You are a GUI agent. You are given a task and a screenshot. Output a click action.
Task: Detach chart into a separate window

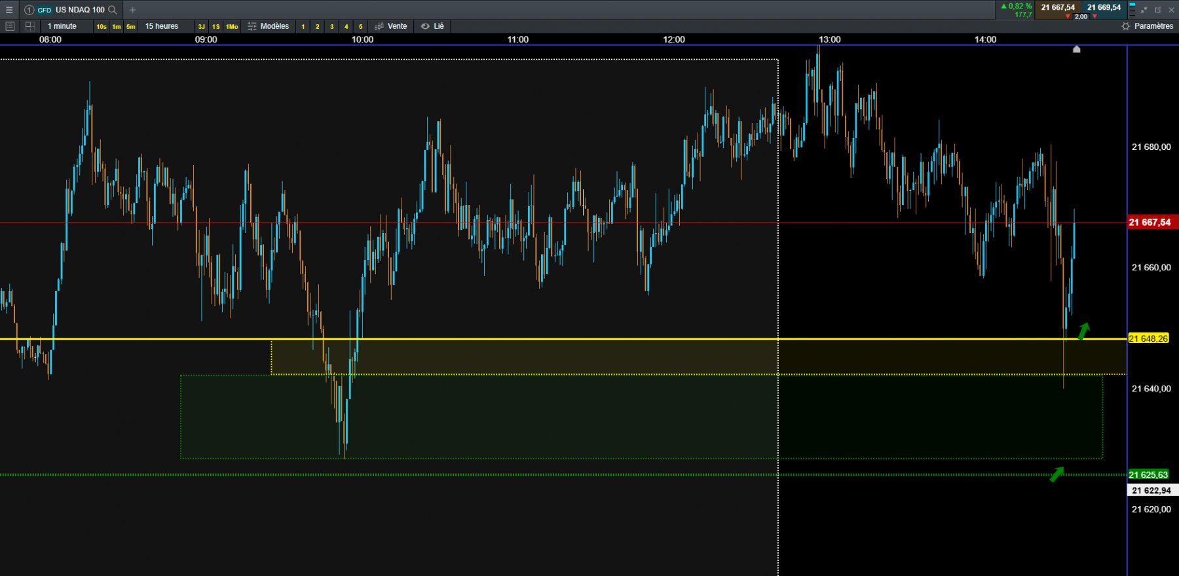[1157, 10]
